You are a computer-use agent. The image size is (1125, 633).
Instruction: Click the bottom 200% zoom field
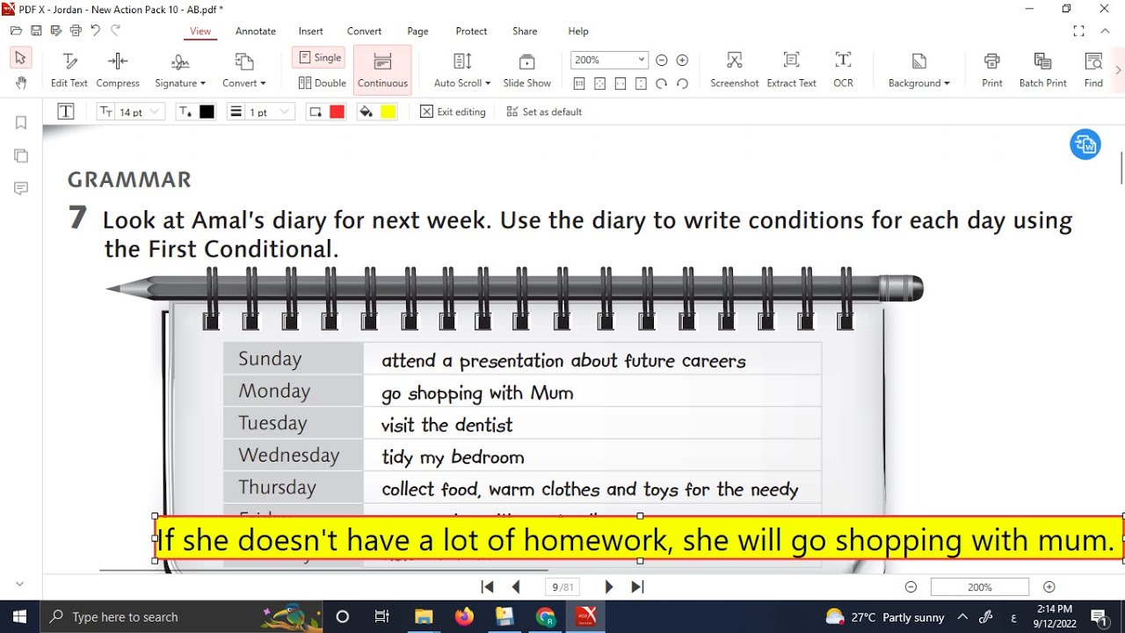(979, 587)
